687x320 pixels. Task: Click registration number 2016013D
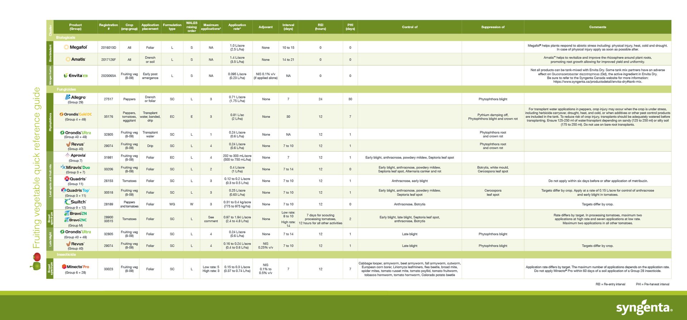(x=108, y=48)
